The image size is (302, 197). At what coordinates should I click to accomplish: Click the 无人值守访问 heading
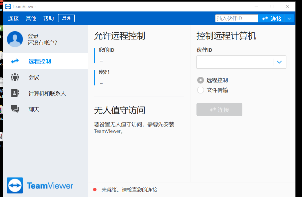[x=120, y=110]
